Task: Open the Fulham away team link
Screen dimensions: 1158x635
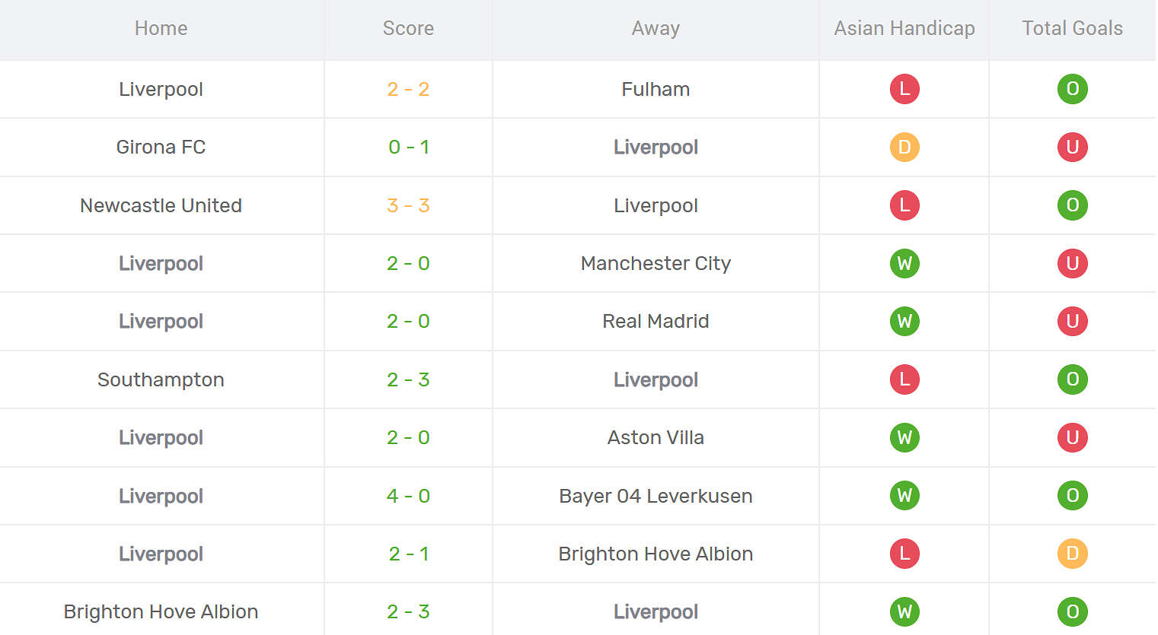Action: [x=656, y=89]
